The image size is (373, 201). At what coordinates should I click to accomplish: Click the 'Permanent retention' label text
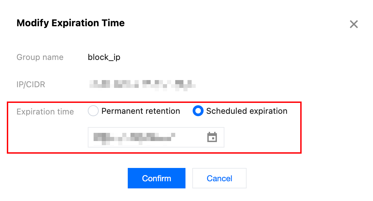coord(140,111)
